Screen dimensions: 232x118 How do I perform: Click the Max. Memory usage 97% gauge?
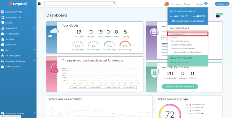tap(125, 44)
